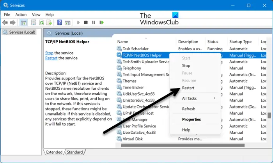The height and width of the screenshot is (163, 273).
Task: Click the Stop the service link
Action: tap(49, 53)
